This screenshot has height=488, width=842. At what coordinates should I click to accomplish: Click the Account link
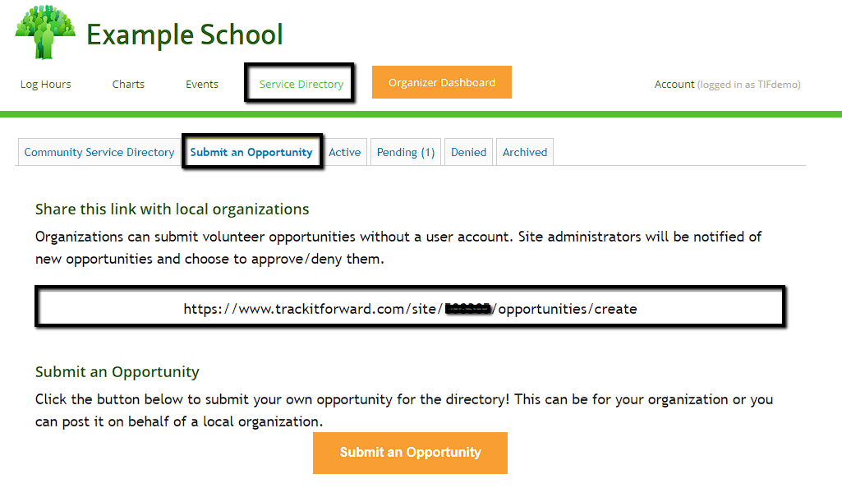coord(674,84)
